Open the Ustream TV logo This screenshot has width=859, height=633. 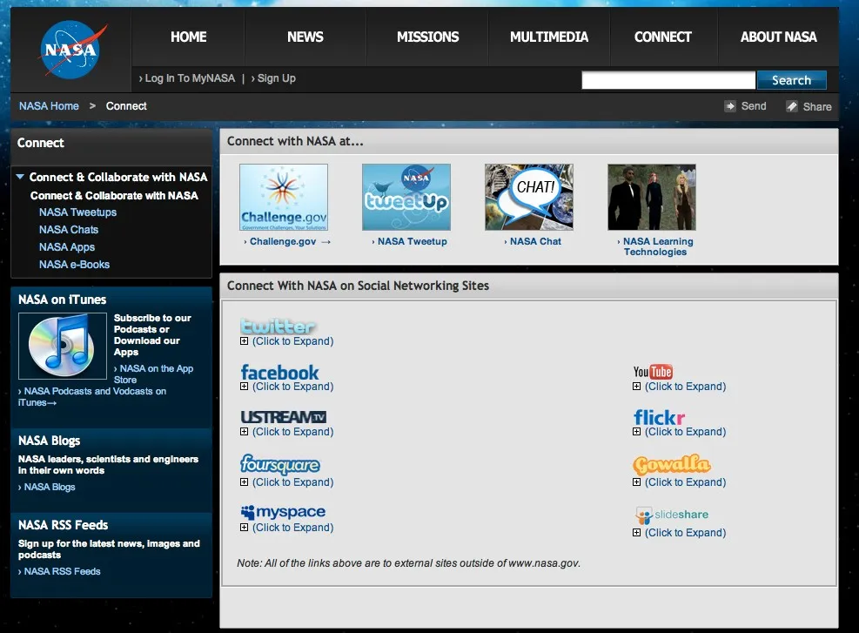click(x=283, y=417)
